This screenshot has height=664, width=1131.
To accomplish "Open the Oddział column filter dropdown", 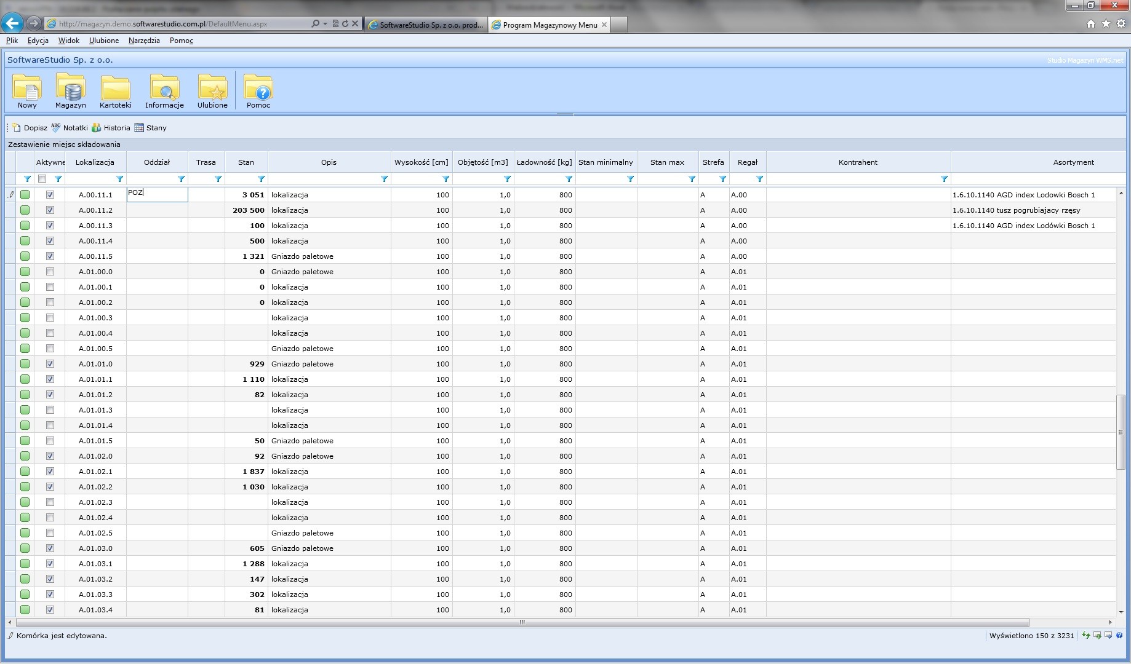I will pos(182,179).
